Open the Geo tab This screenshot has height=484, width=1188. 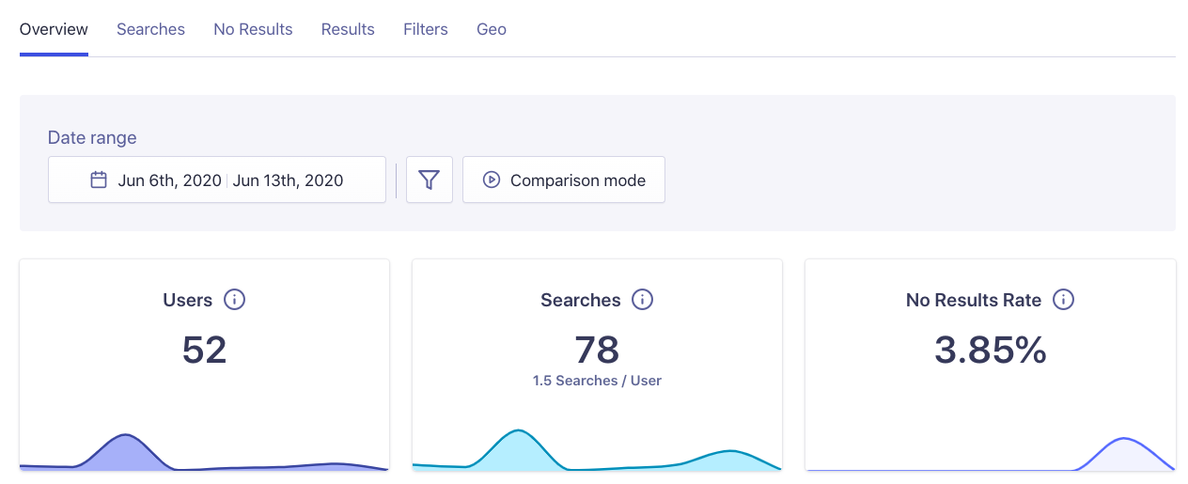pyautogui.click(x=492, y=29)
